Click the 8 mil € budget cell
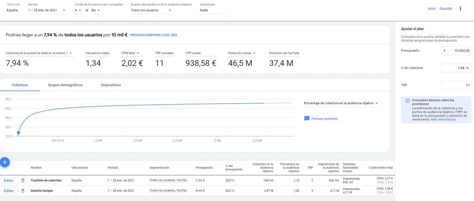Viewport: 474px width, 201px height. pos(200,191)
